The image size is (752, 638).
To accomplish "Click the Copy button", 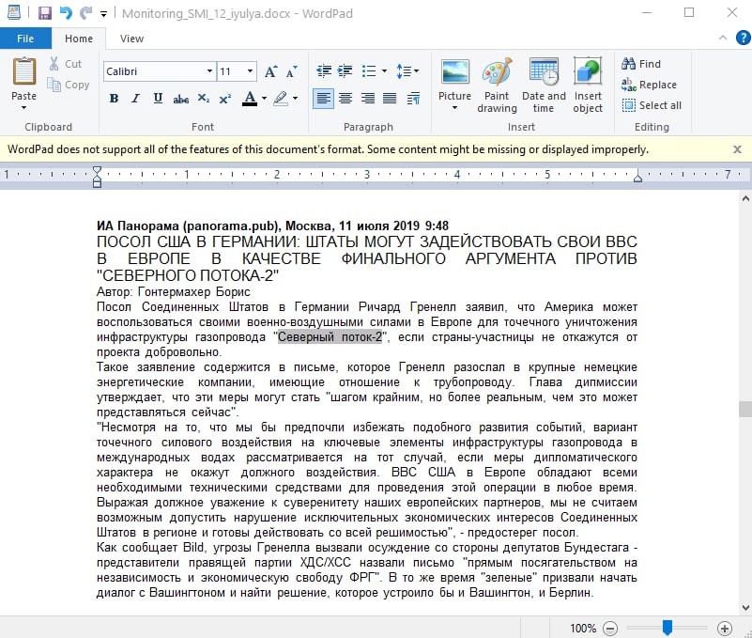I will (69, 85).
